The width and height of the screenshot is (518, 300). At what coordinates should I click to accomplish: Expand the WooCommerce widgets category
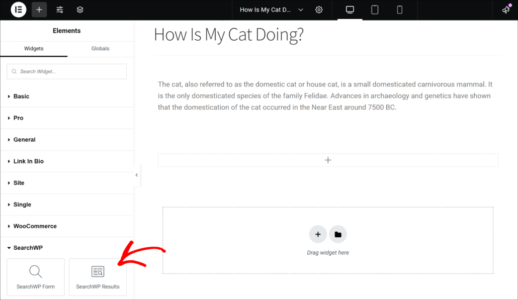point(67,226)
